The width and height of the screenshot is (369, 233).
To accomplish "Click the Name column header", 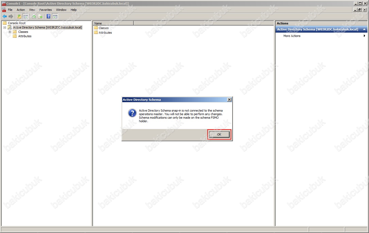I will (113, 23).
